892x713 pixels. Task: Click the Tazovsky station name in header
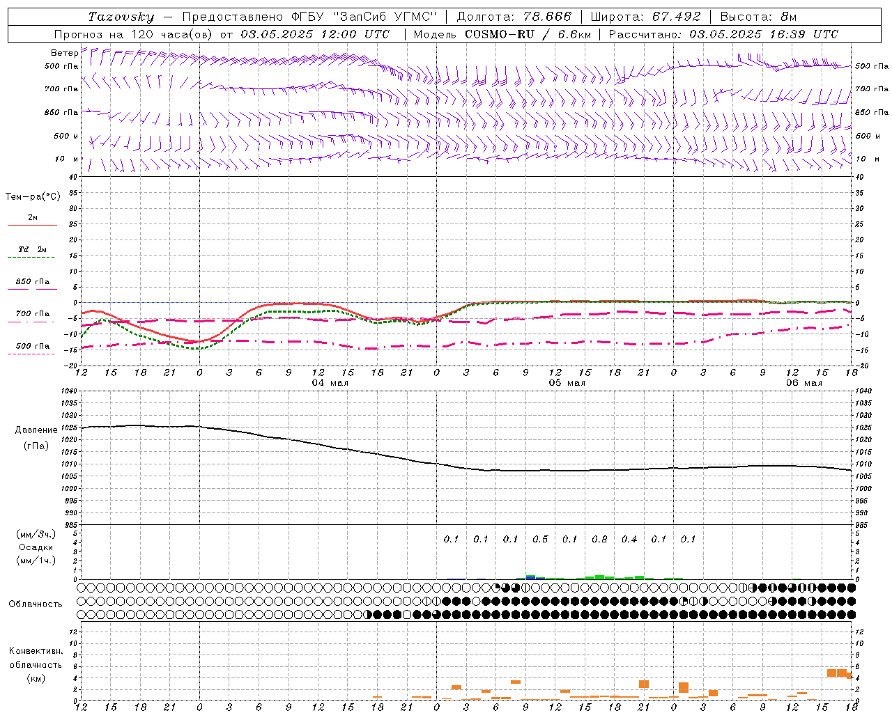point(121,17)
